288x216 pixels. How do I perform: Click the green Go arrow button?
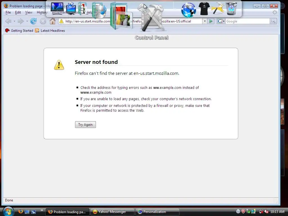click(x=211, y=21)
